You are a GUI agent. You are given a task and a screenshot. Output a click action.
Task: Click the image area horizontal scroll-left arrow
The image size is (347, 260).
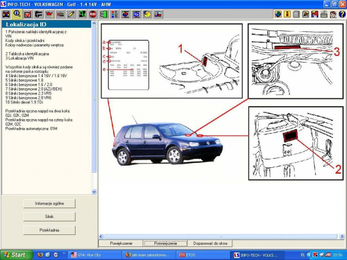click(101, 237)
